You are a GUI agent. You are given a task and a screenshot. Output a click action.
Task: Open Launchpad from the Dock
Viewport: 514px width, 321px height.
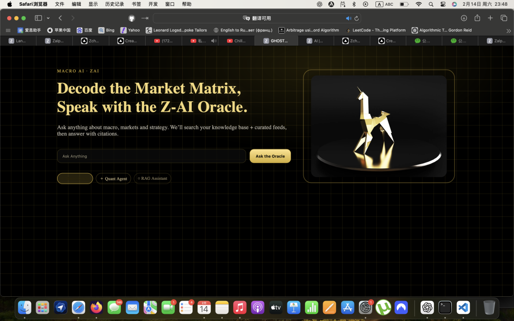(43, 308)
